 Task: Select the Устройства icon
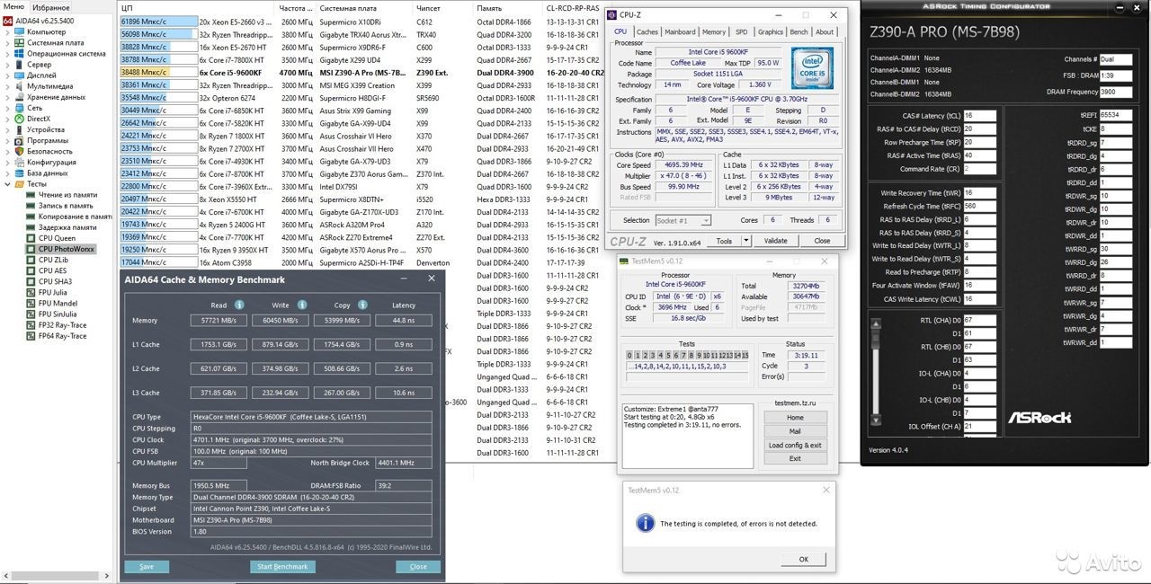[x=20, y=129]
